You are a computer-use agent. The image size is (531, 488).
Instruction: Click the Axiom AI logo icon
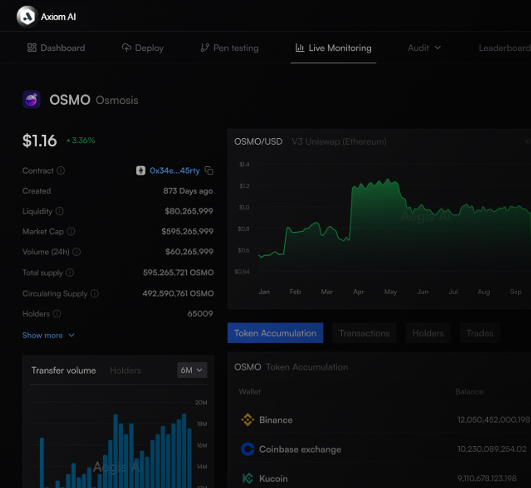pos(27,16)
